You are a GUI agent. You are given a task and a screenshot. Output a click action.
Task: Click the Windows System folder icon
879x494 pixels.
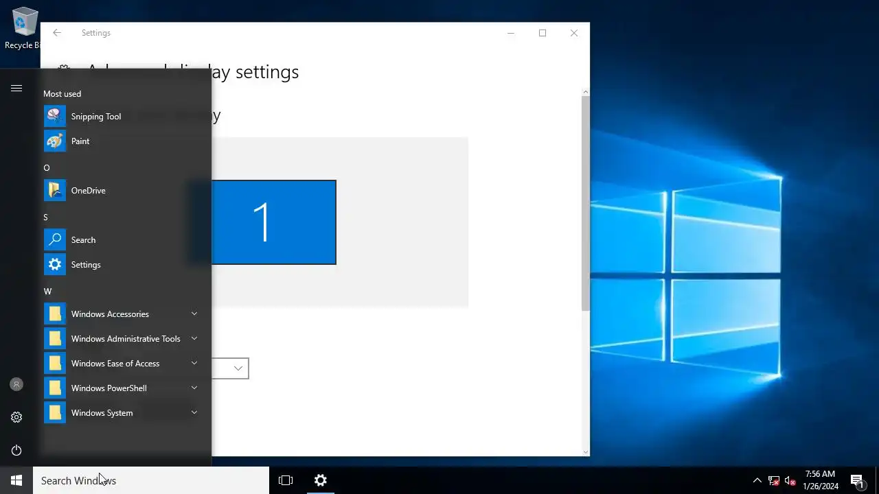pos(55,413)
